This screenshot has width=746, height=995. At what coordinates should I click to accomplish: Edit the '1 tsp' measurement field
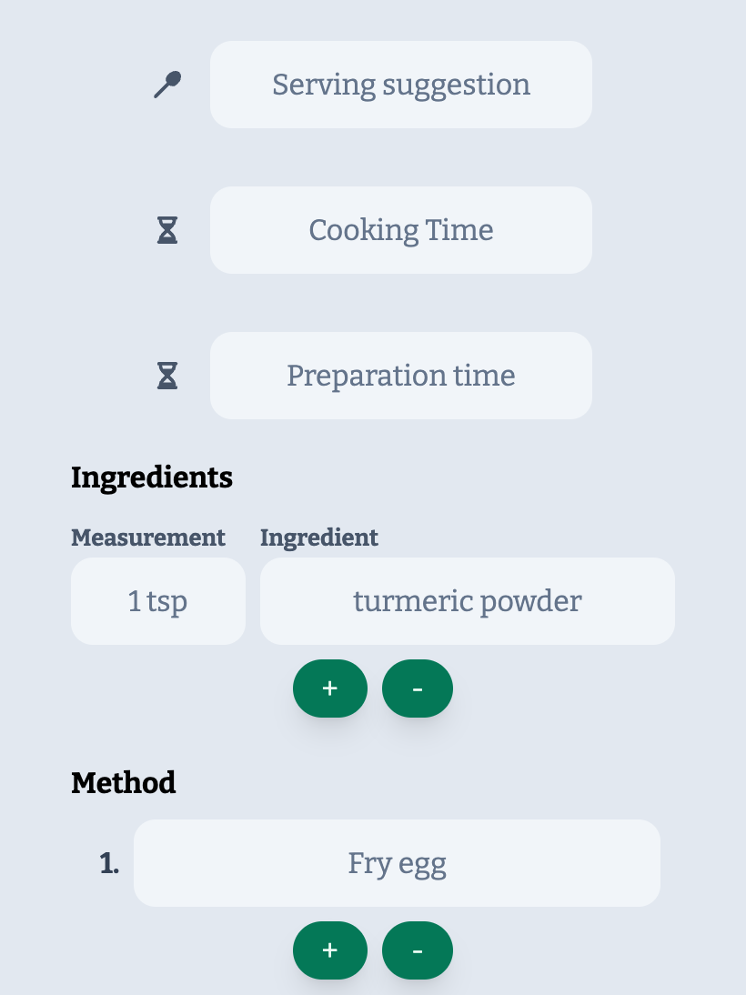click(158, 601)
